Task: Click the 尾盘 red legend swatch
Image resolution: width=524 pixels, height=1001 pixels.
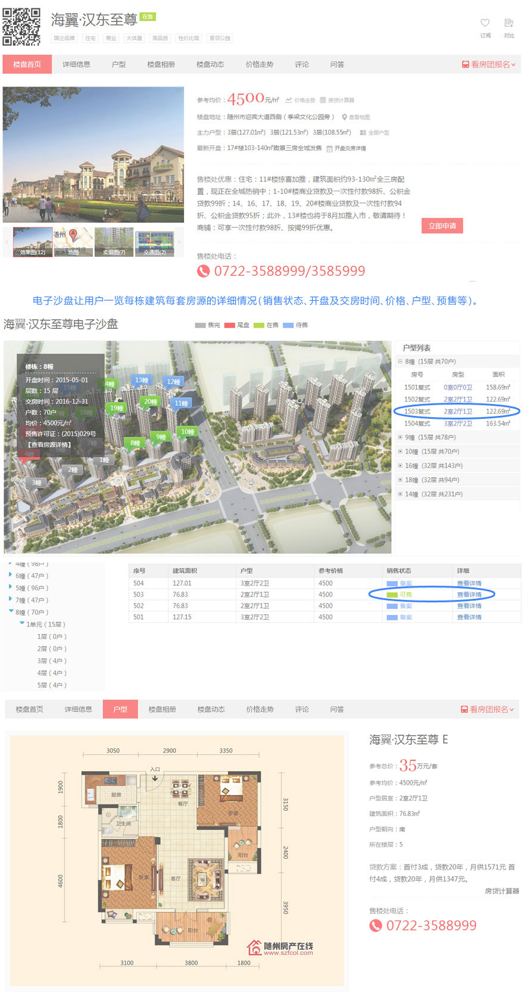Action: (x=229, y=325)
